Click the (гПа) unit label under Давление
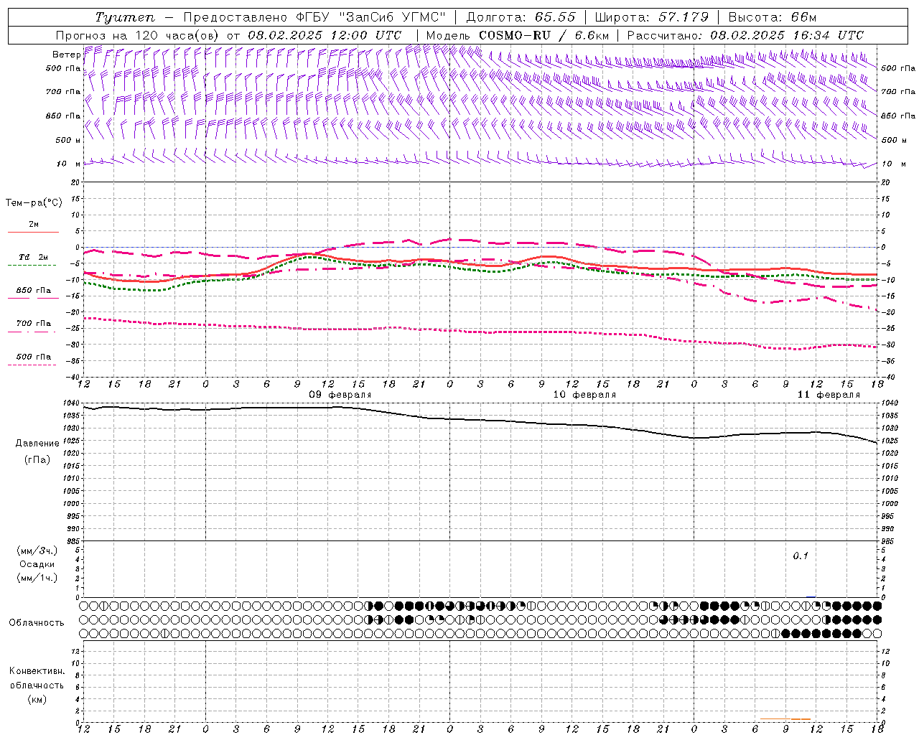This screenshot has height=735, width=919. 37,459
